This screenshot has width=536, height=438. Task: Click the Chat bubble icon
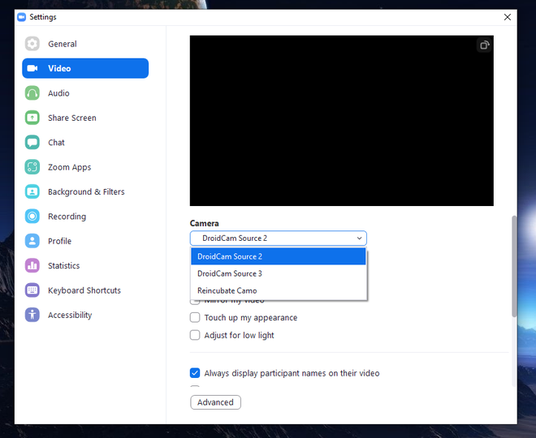[x=32, y=143]
